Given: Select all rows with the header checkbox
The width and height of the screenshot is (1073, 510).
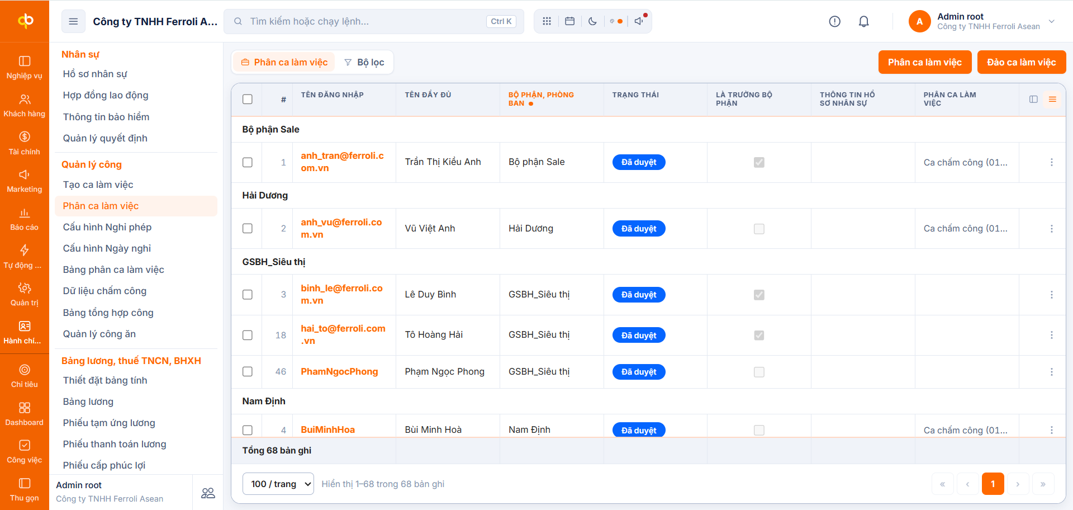Looking at the screenshot, I should (x=248, y=99).
